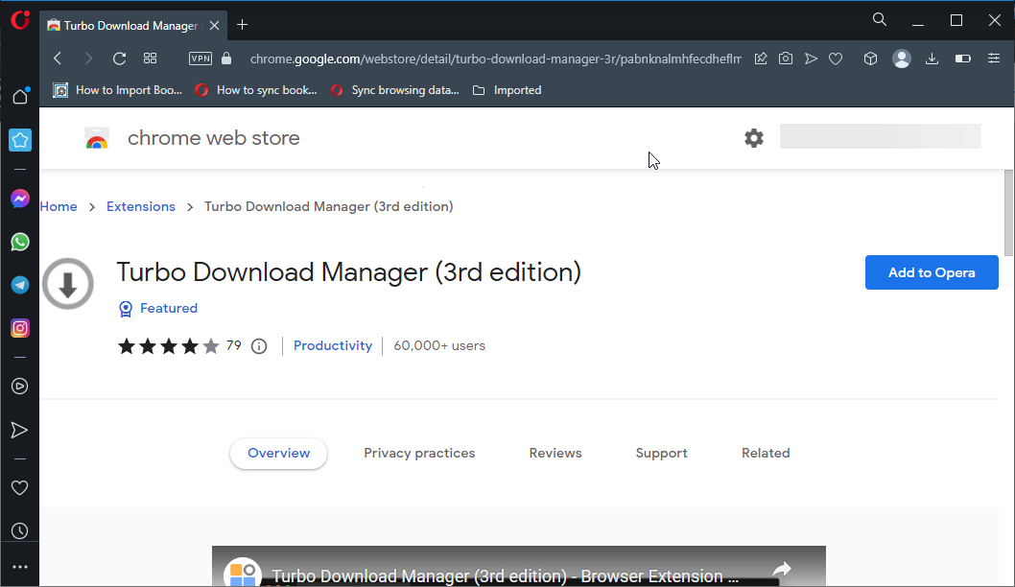Open the Opera main menu logo
The width and height of the screenshot is (1015, 587).
click(20, 20)
